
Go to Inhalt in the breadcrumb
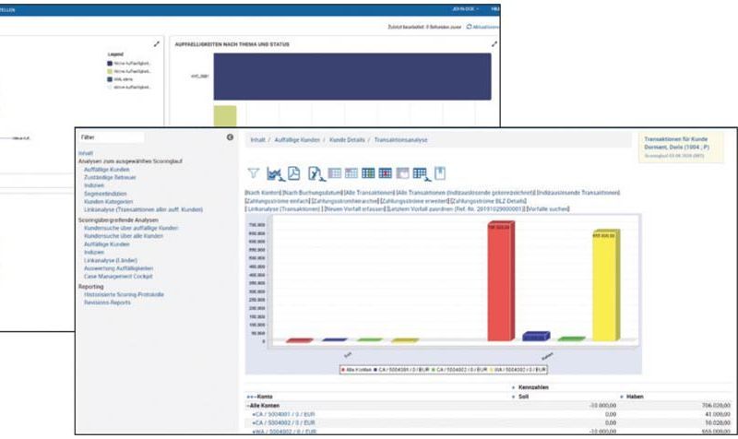point(257,140)
